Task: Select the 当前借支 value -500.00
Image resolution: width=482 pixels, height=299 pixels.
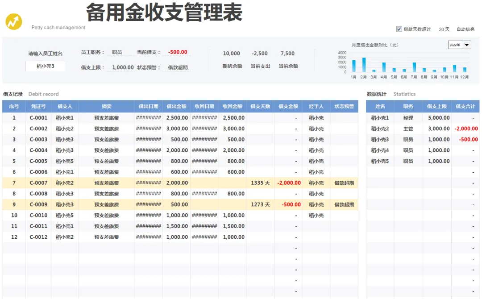Action: [178, 52]
